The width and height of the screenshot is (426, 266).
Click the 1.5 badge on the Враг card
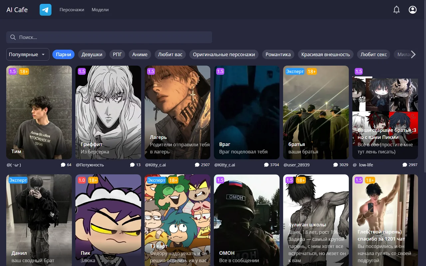[x=220, y=71]
